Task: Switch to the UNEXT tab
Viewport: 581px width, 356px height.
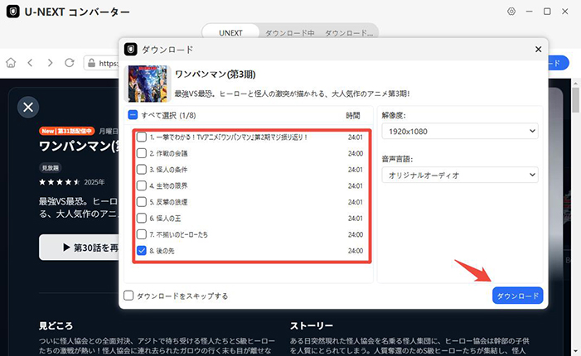Action: pos(231,33)
